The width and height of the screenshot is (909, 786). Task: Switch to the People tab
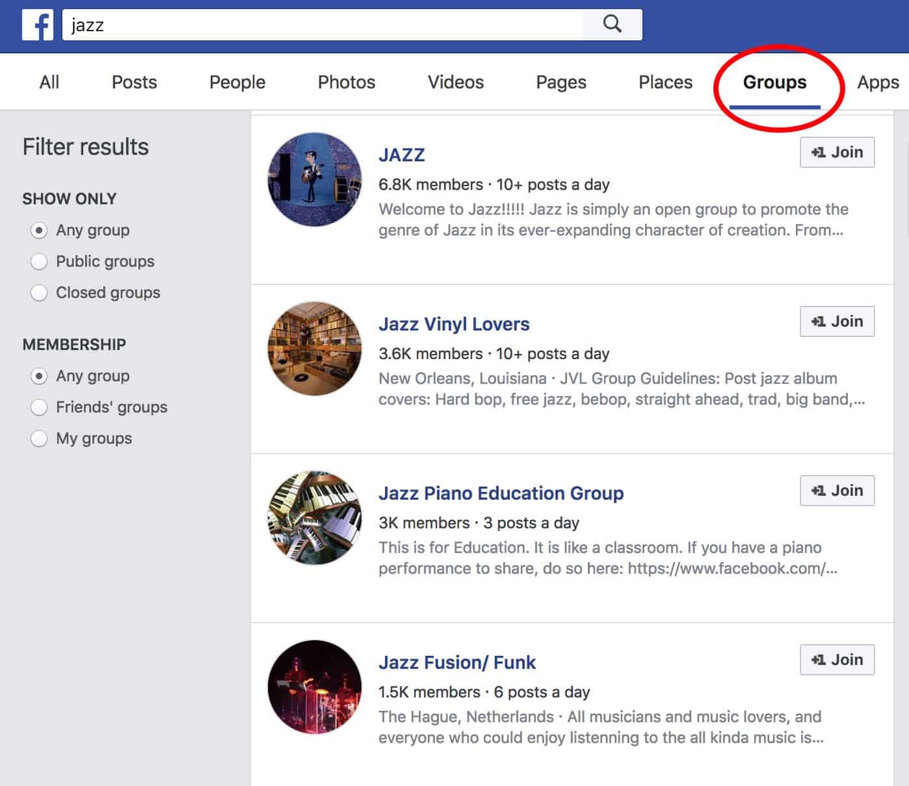point(237,82)
